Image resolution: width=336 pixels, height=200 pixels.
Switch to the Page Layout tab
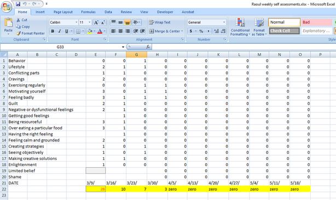[x=63, y=12]
